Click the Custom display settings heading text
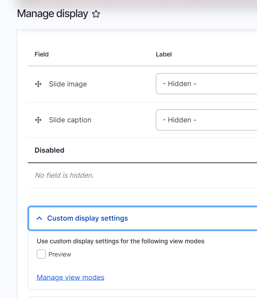Screen dimensions: 257x298 [88, 218]
